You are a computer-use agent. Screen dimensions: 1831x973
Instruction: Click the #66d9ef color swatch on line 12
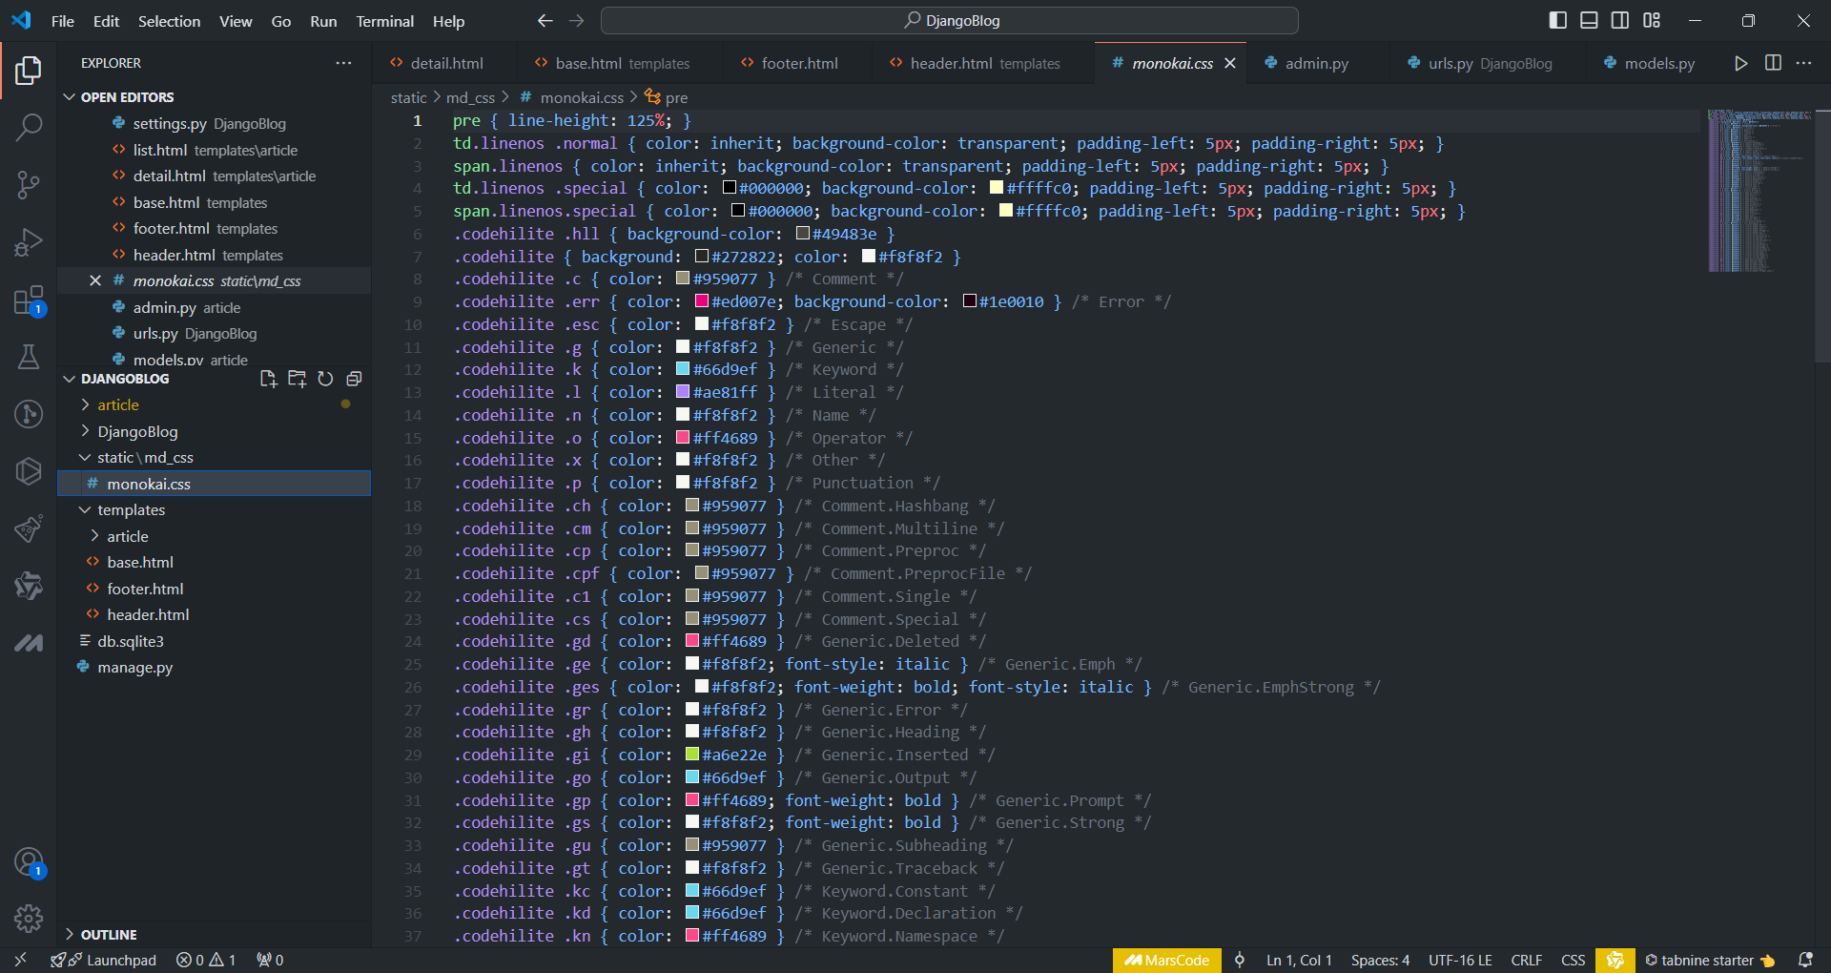[683, 369]
